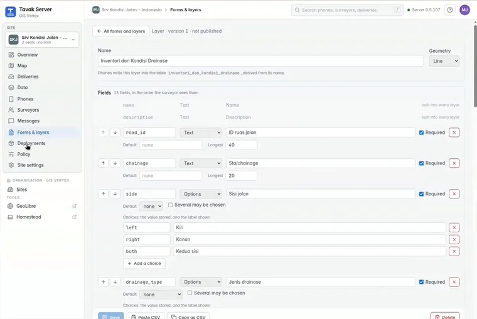Screen dimensions: 477x319
Task: Click the Tavak Server logo icon
Action: 10,12
